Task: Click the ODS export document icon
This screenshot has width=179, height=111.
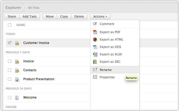Action: point(95,47)
